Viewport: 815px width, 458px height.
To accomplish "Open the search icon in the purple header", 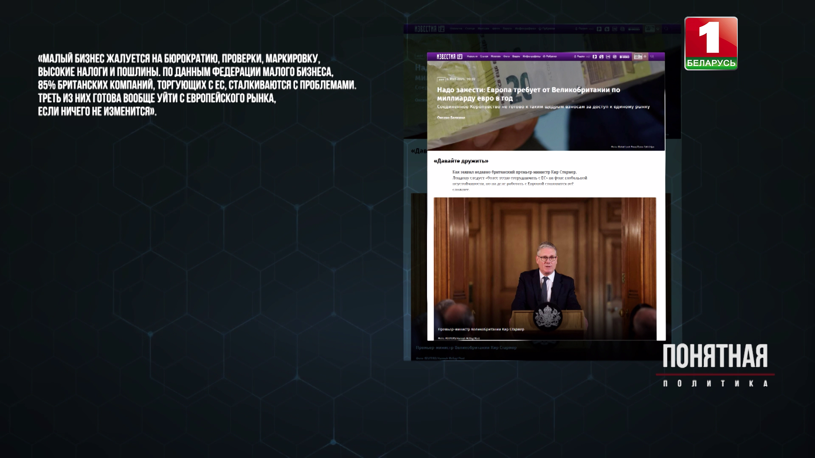I will 652,56.
